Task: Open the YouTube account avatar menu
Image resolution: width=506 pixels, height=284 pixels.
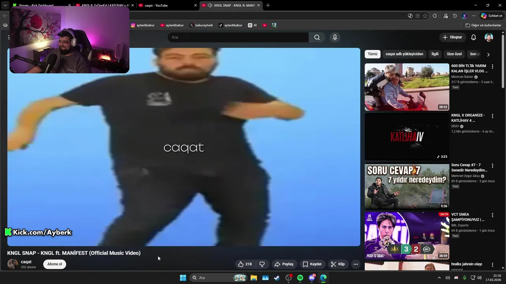Action: [489, 37]
